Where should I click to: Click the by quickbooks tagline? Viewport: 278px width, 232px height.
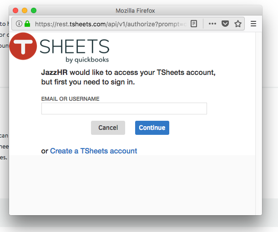coord(87,60)
